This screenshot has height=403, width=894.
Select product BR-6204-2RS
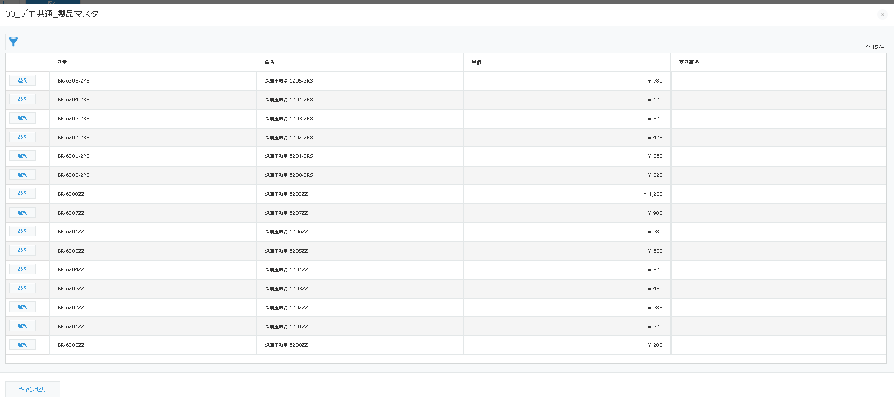[22, 99]
